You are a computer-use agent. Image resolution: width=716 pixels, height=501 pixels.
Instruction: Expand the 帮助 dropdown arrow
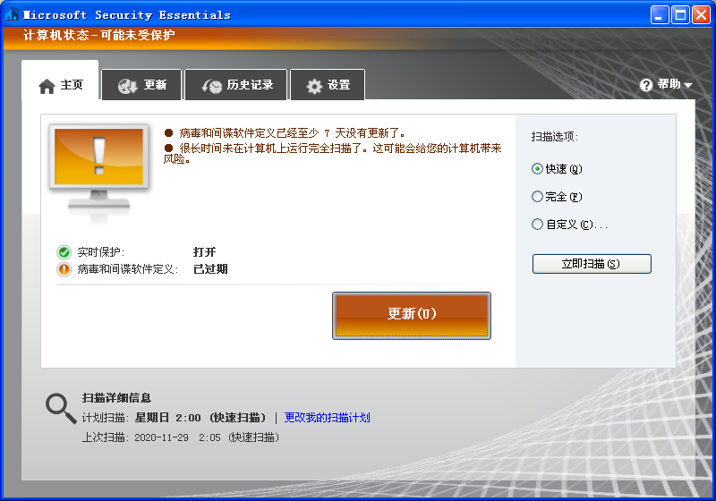point(688,85)
